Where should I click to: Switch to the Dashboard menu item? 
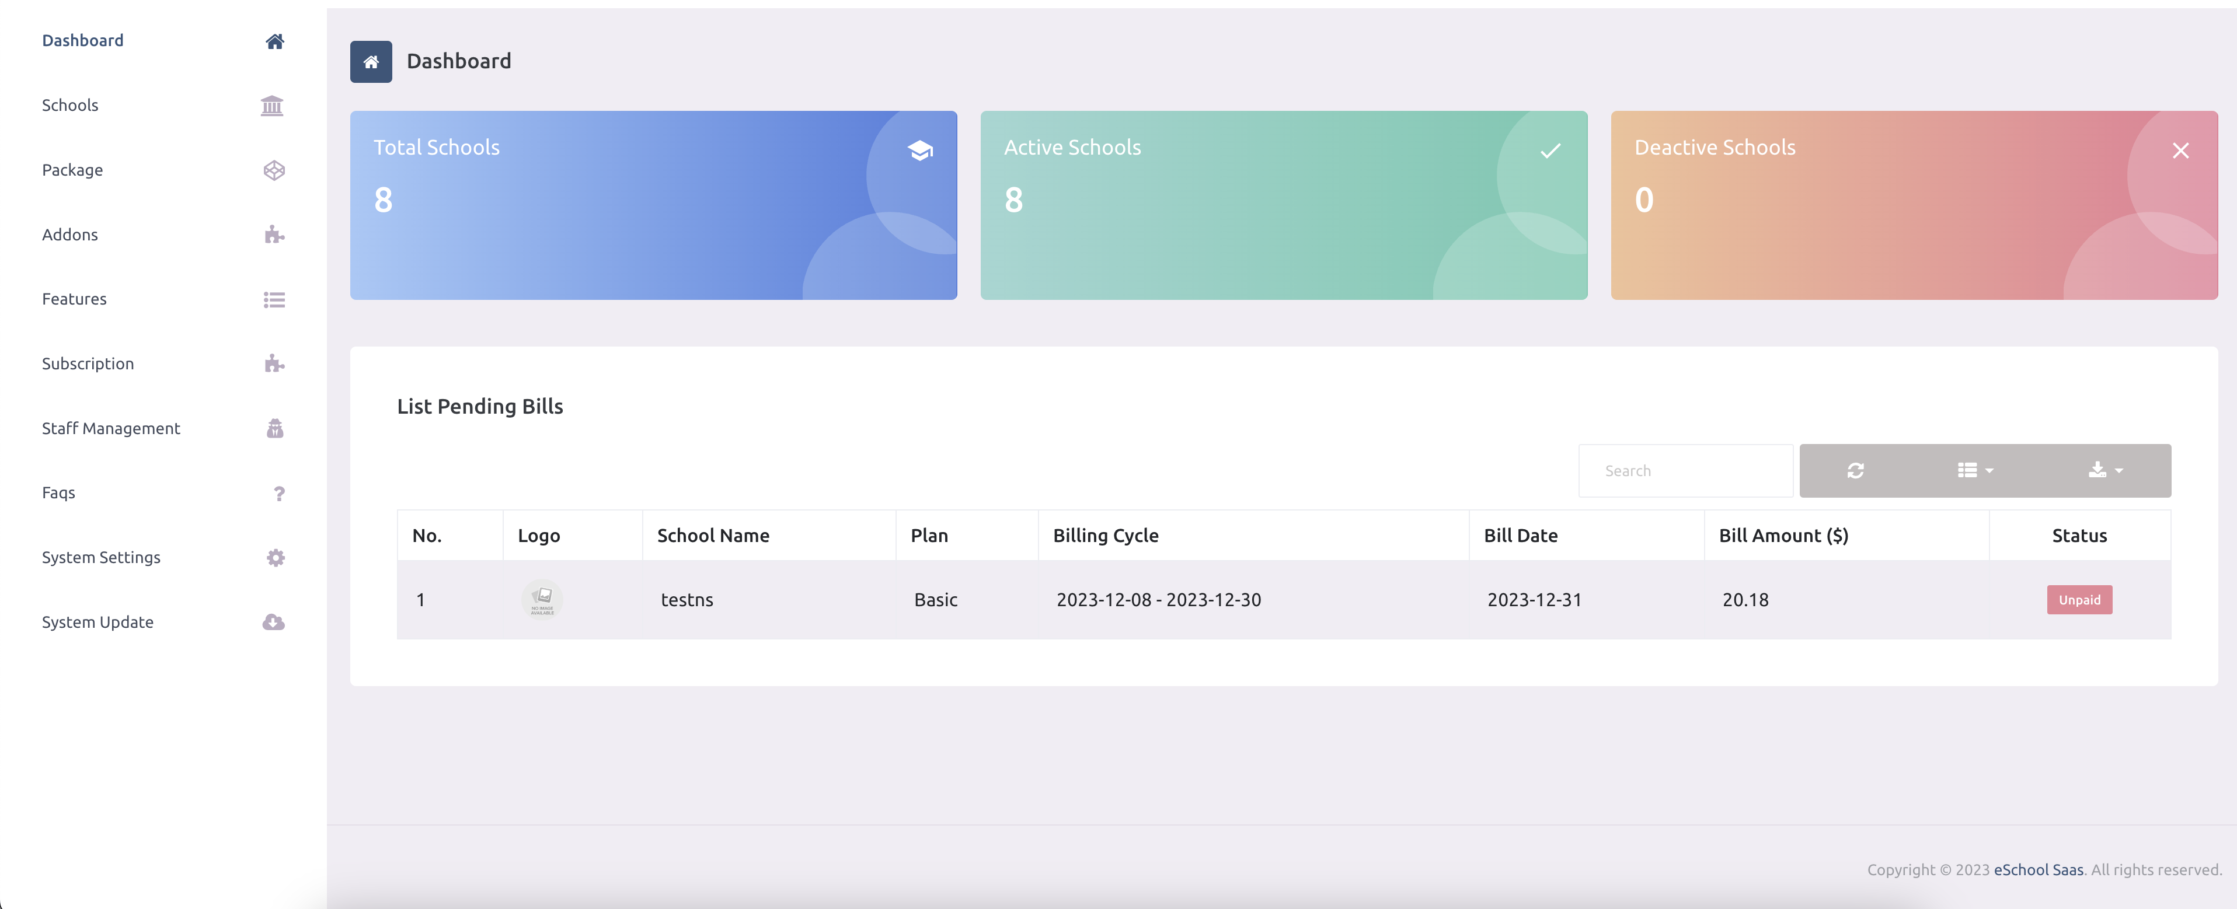click(x=82, y=40)
